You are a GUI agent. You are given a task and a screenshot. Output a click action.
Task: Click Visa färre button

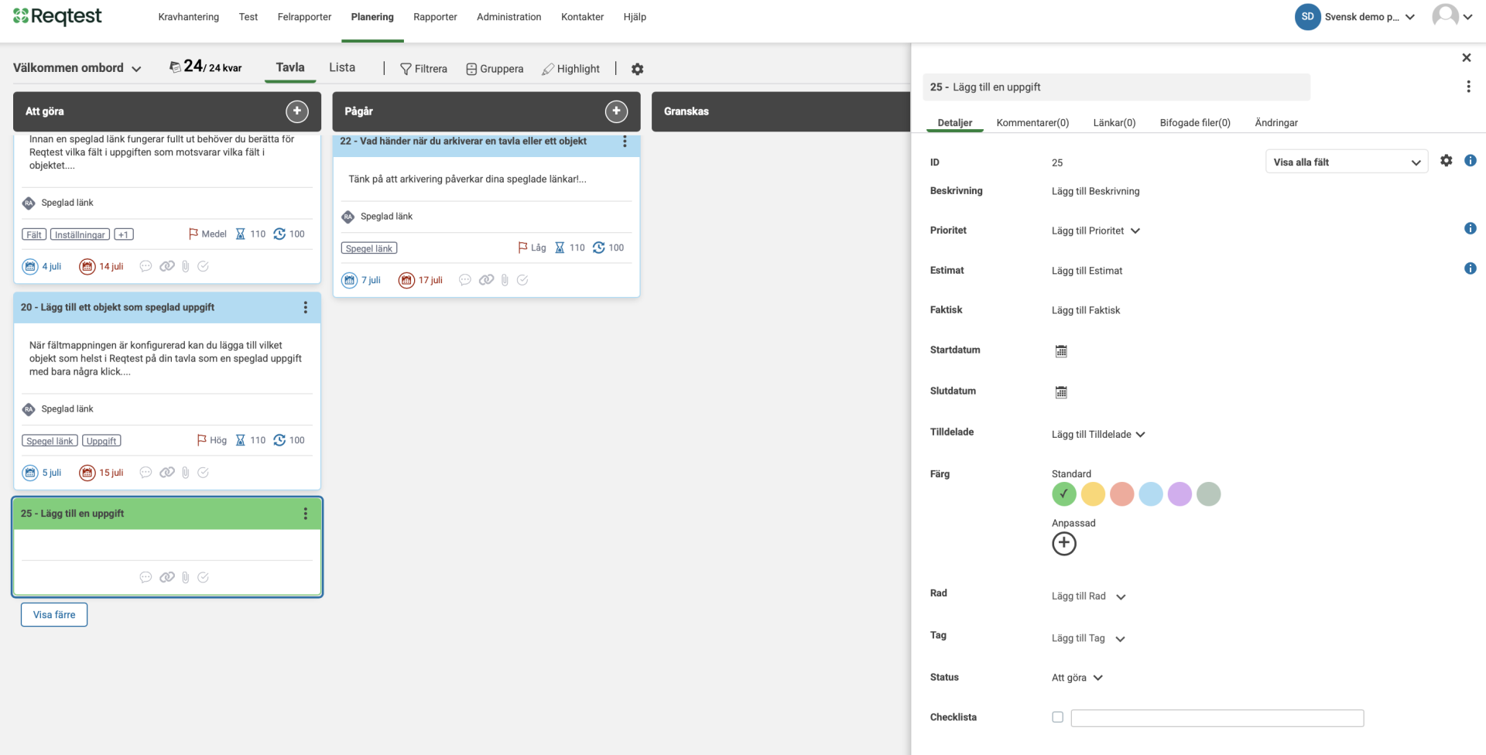[x=54, y=615]
